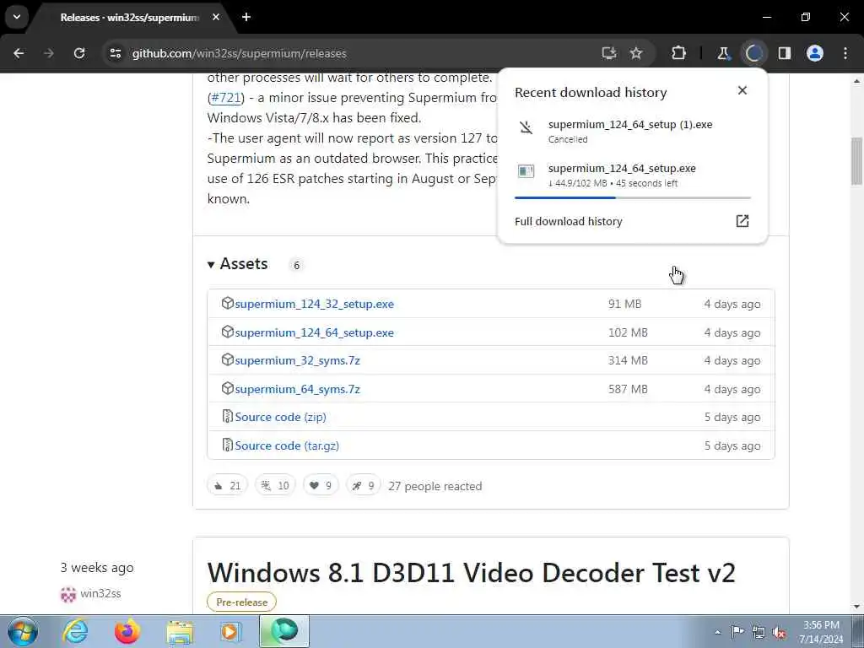Reload the GitHub releases page

(x=79, y=53)
